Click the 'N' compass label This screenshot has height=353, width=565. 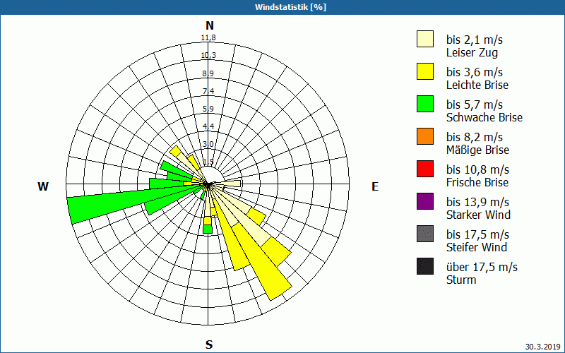209,25
